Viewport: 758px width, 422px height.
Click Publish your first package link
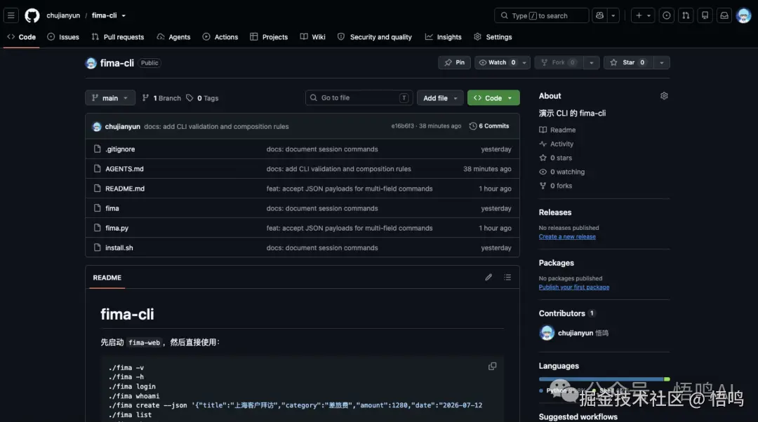[x=574, y=287]
